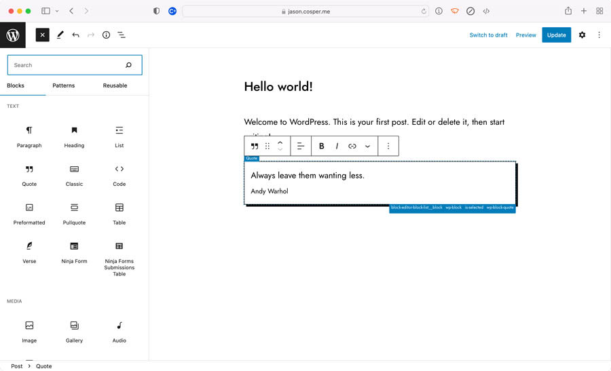Open the Reusable tab
Screen dimensions: 611x371
pyautogui.click(x=115, y=85)
